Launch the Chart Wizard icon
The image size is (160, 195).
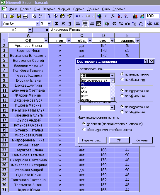click(135, 16)
